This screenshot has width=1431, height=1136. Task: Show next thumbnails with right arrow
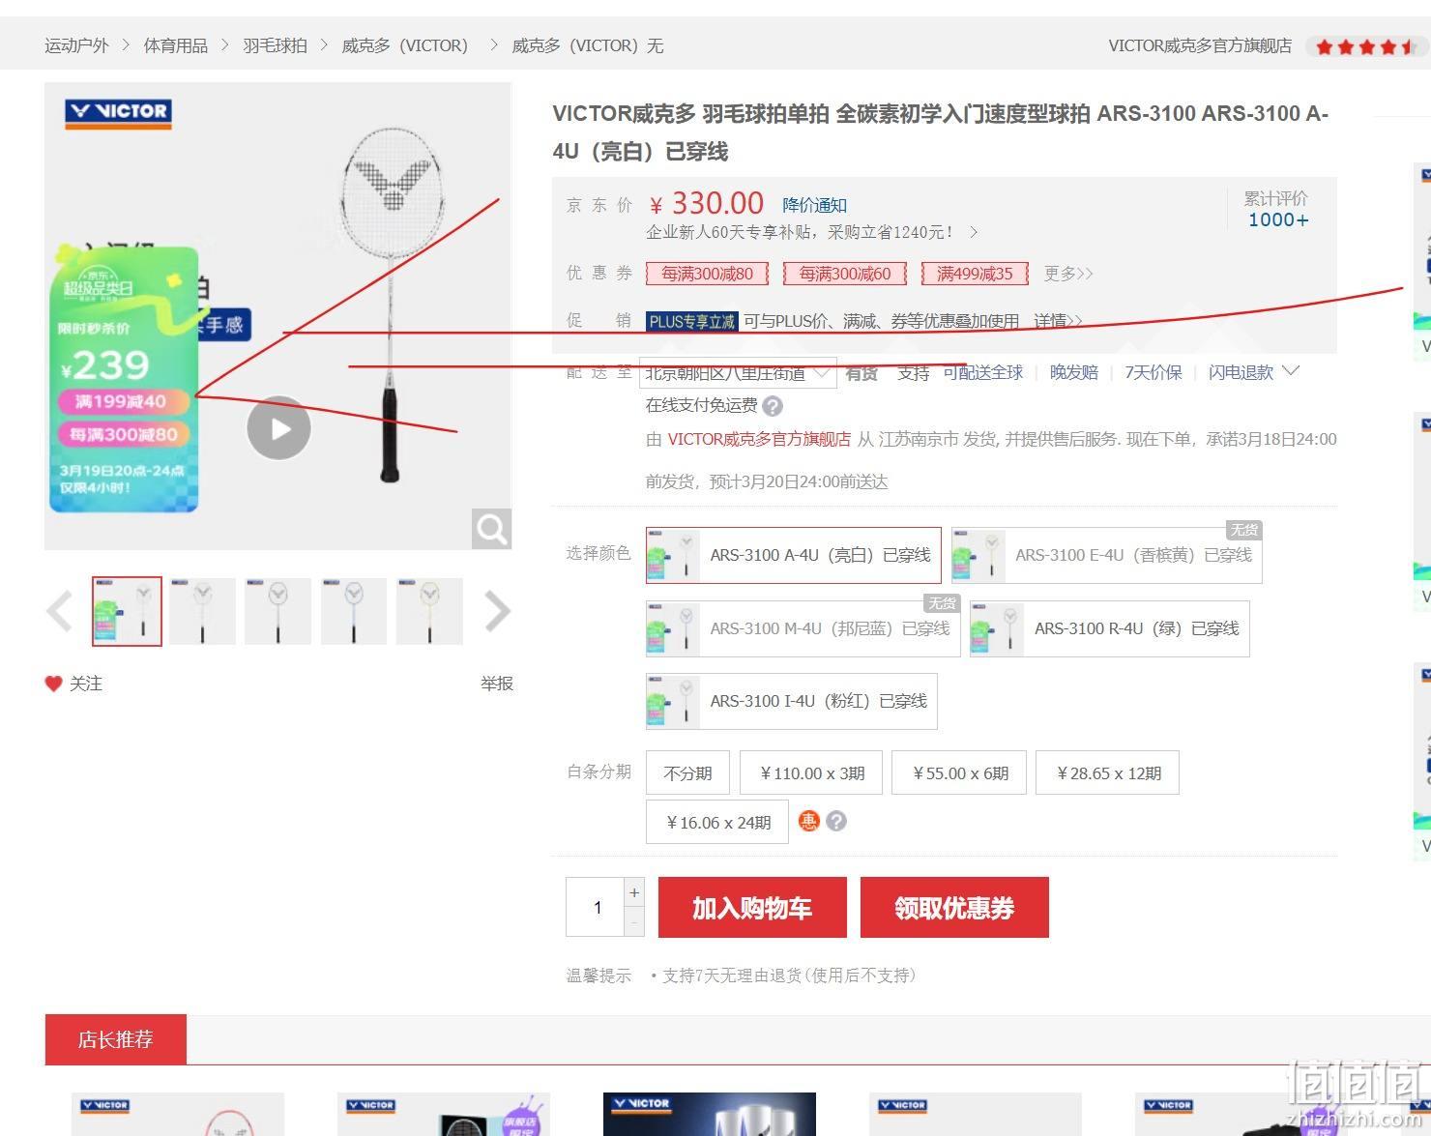point(497,611)
